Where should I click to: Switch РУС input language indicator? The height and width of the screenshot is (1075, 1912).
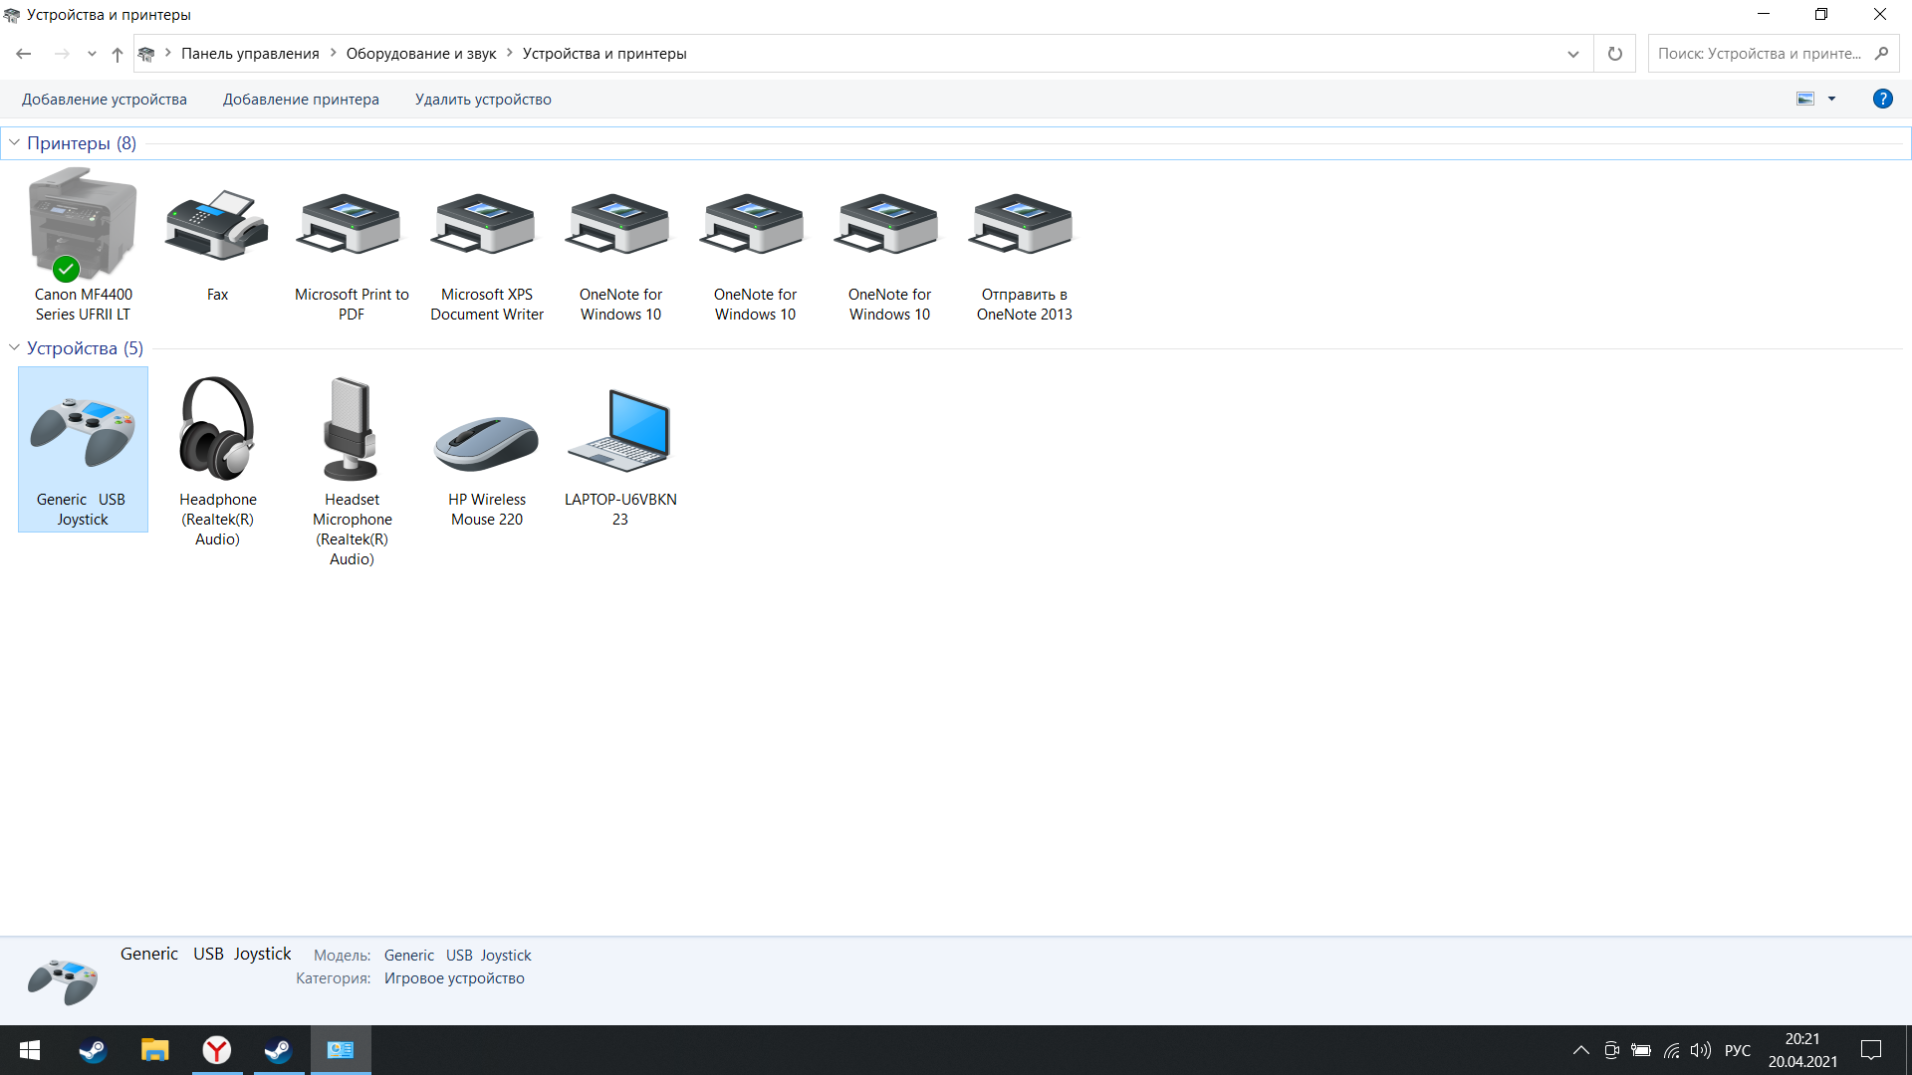(x=1738, y=1050)
